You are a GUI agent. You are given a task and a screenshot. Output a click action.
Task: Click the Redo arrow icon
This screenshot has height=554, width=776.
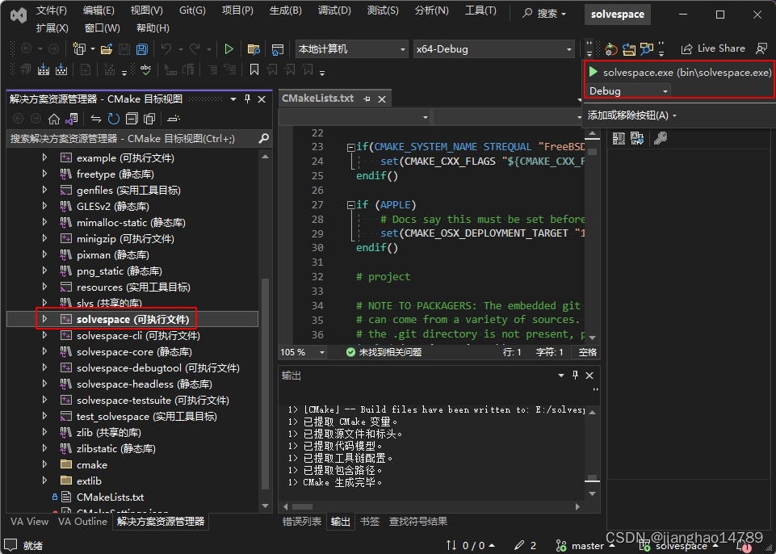point(195,48)
